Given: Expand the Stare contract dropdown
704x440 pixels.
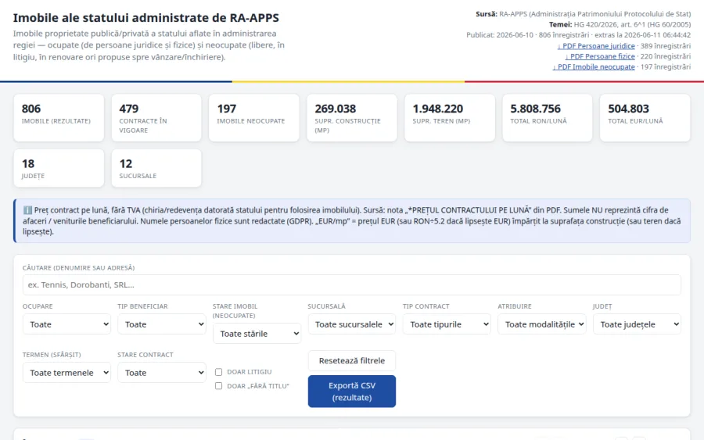Looking at the screenshot, I should (x=162, y=373).
